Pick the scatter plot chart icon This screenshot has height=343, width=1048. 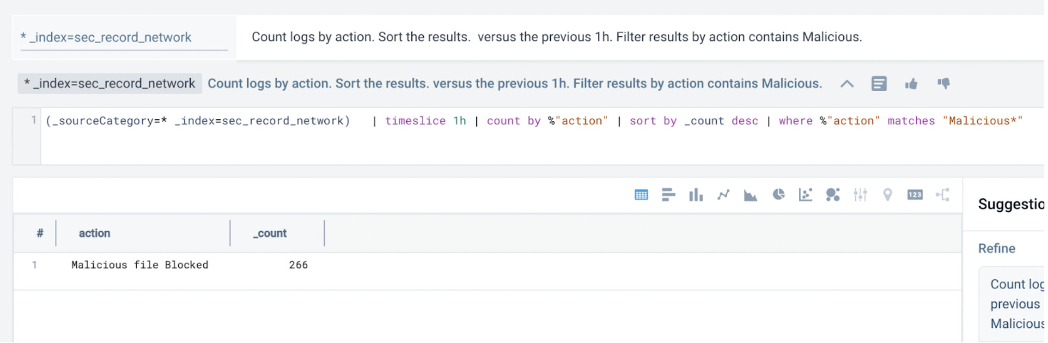point(806,195)
